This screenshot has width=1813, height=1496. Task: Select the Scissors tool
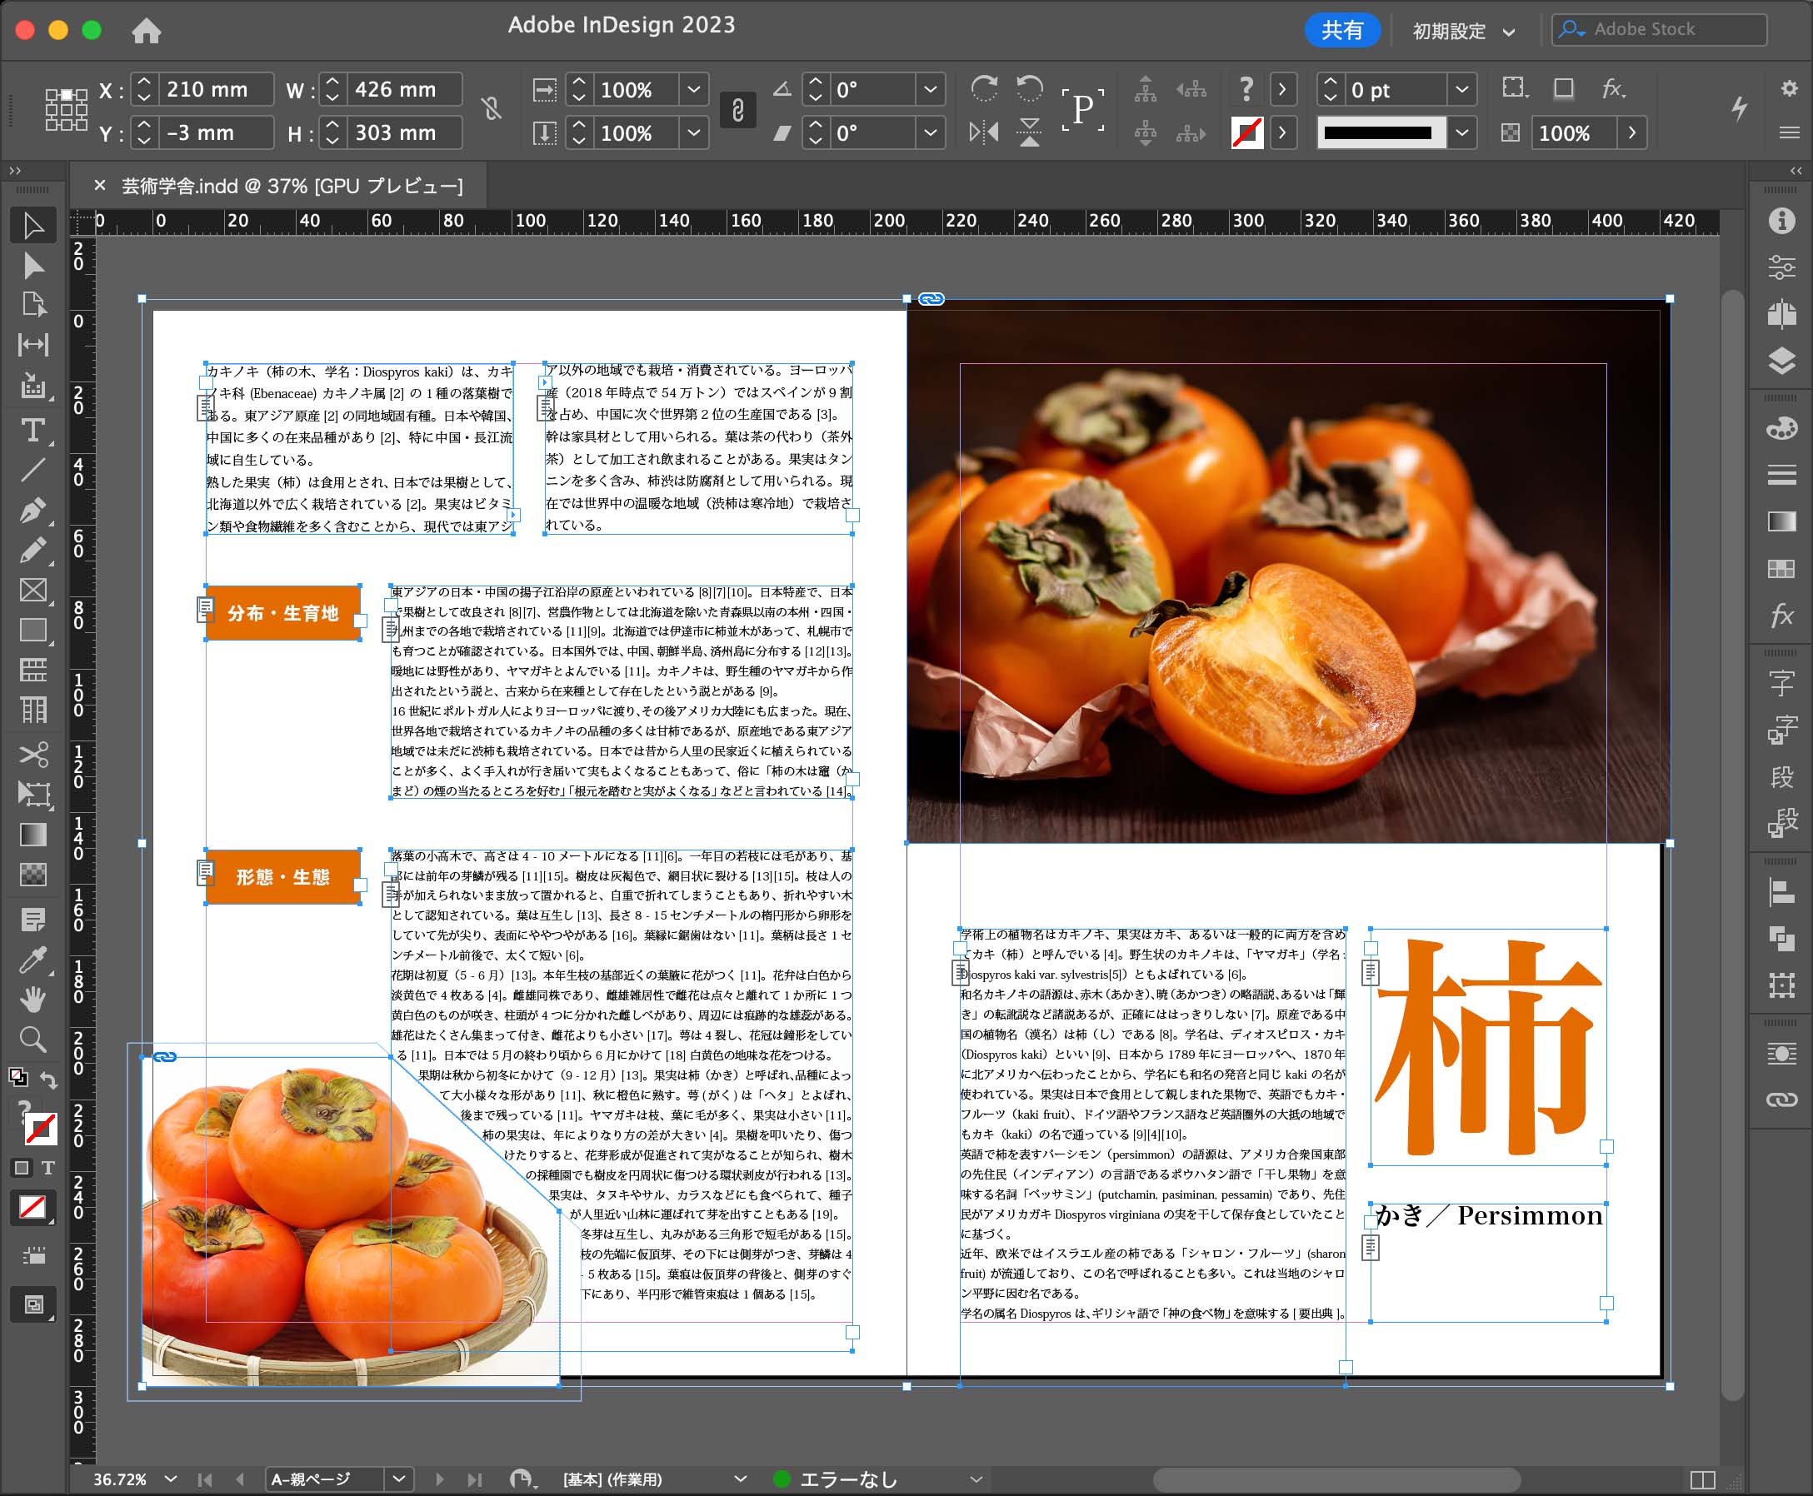click(x=32, y=754)
